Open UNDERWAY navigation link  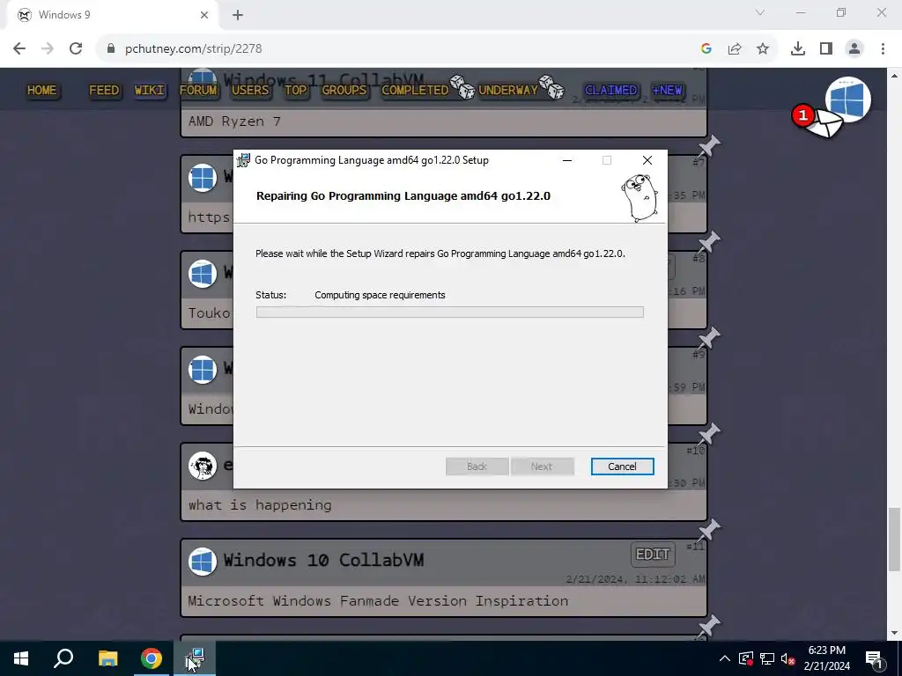point(508,91)
